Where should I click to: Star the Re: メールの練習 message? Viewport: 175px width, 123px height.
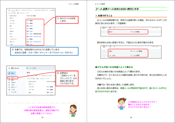(107, 51)
